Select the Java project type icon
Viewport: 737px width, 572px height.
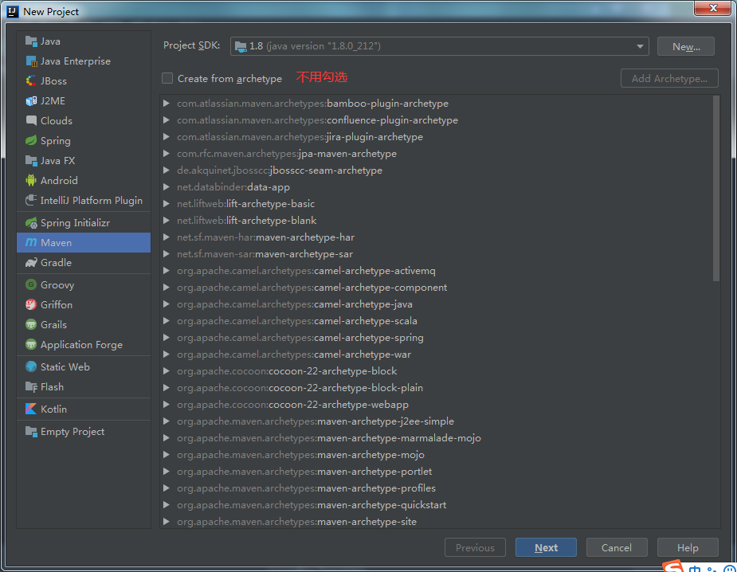pos(31,41)
